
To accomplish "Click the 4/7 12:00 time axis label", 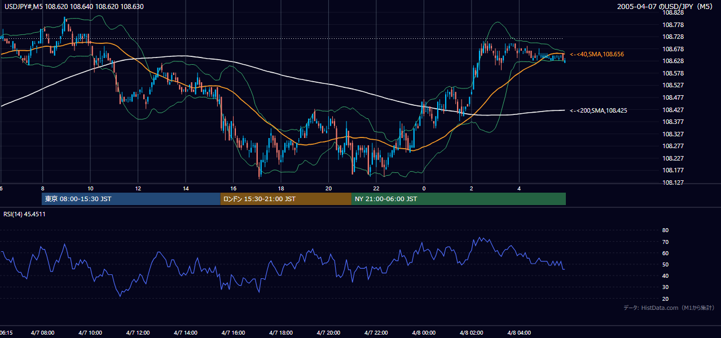I will click(138, 333).
